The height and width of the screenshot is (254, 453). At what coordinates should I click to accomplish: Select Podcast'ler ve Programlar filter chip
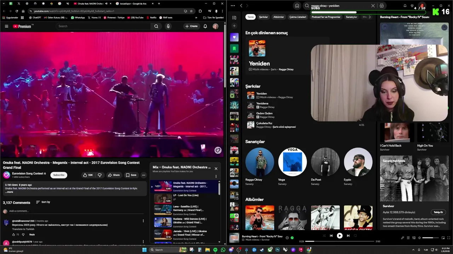coord(326,17)
